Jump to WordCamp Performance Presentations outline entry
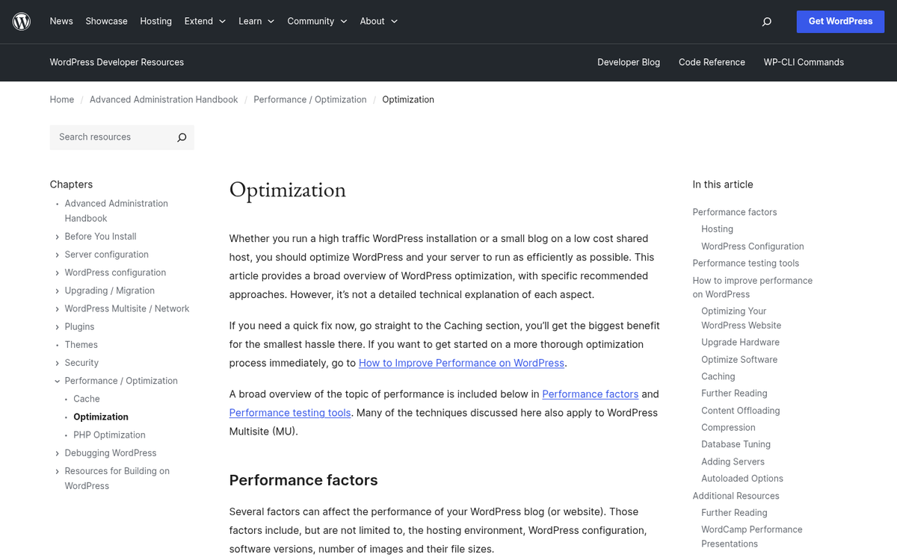The width and height of the screenshot is (897, 560). tap(752, 537)
